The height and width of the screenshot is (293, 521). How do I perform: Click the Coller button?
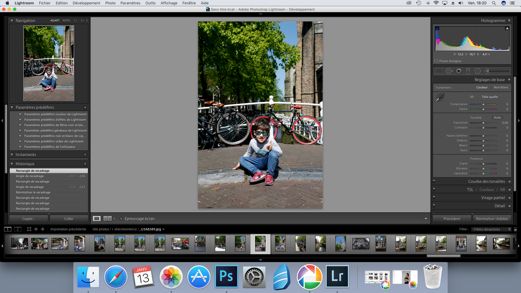point(69,219)
